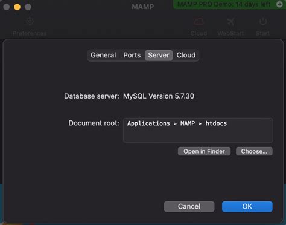
Task: Click the htdocs path segment
Action: pos(216,123)
